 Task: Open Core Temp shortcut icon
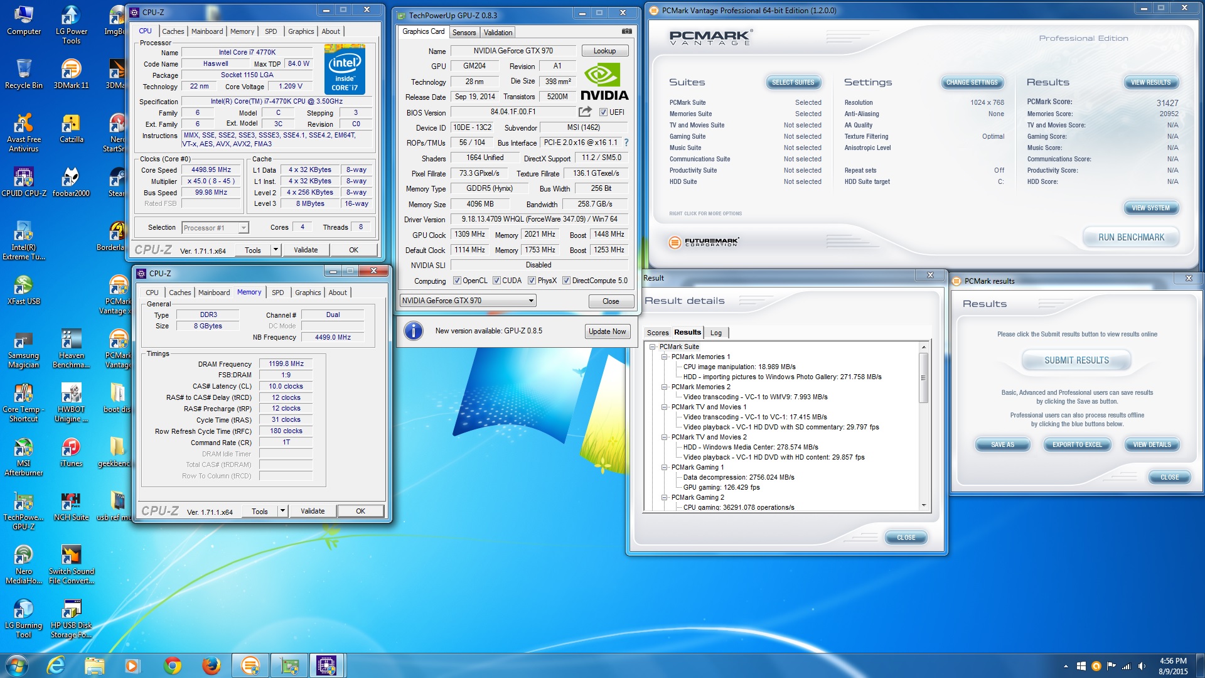24,403
